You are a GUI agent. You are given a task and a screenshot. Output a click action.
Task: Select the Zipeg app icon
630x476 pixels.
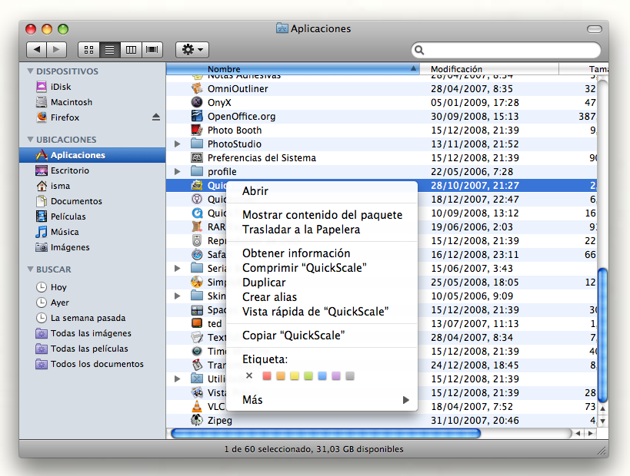(x=197, y=420)
